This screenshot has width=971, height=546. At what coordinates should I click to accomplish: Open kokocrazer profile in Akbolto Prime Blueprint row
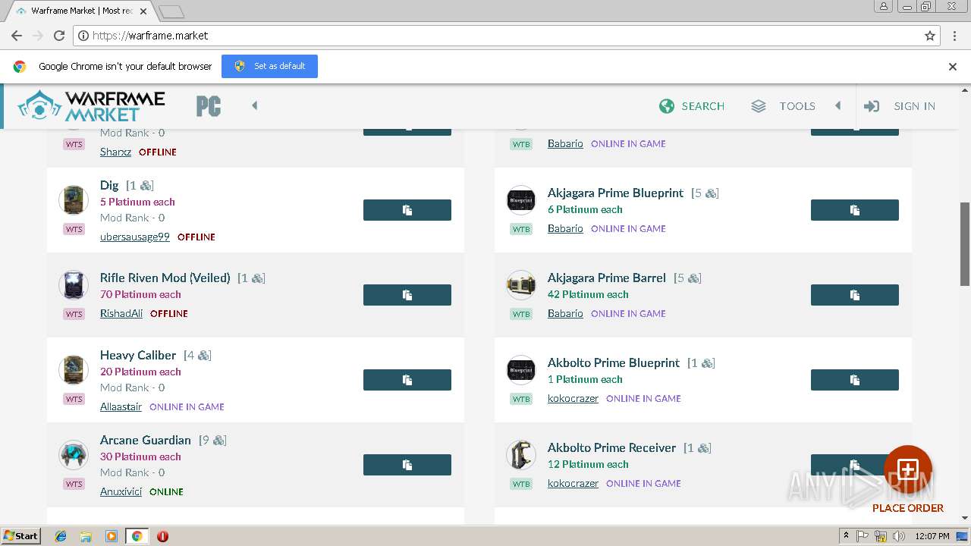point(573,398)
